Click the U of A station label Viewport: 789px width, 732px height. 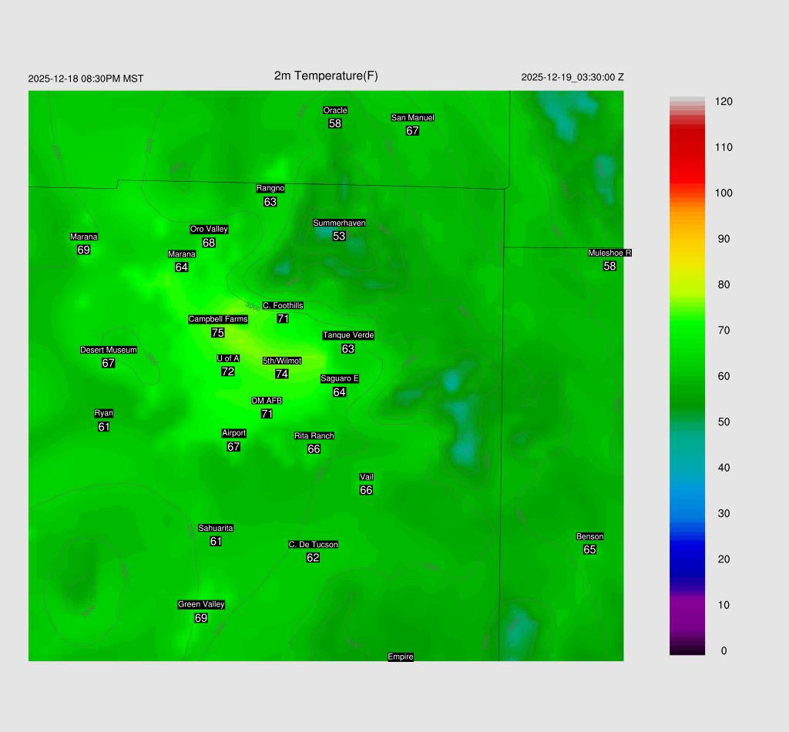228,358
